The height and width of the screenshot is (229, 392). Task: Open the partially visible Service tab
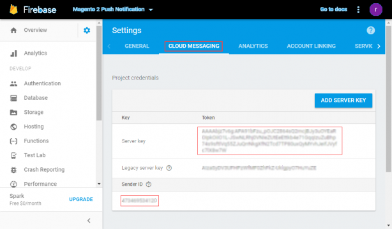click(363, 46)
